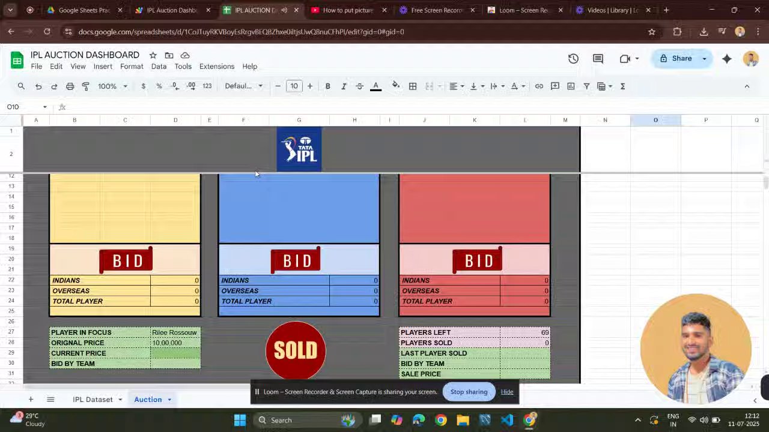Redo the last action
Image resolution: width=769 pixels, height=432 pixels.
54,86
